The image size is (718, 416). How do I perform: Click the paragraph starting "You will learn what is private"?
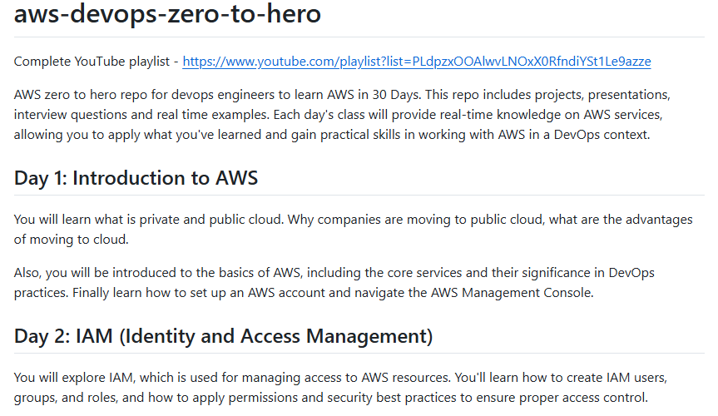tap(353, 229)
